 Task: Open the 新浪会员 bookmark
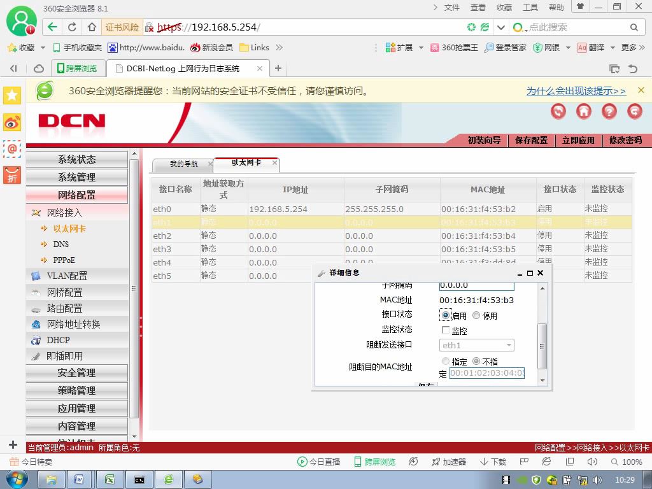click(211, 47)
